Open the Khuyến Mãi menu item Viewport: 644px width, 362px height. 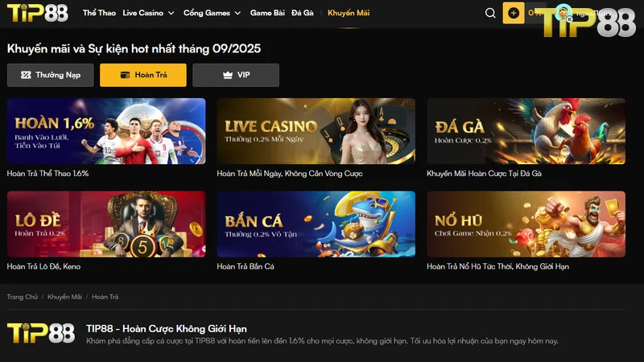point(349,13)
